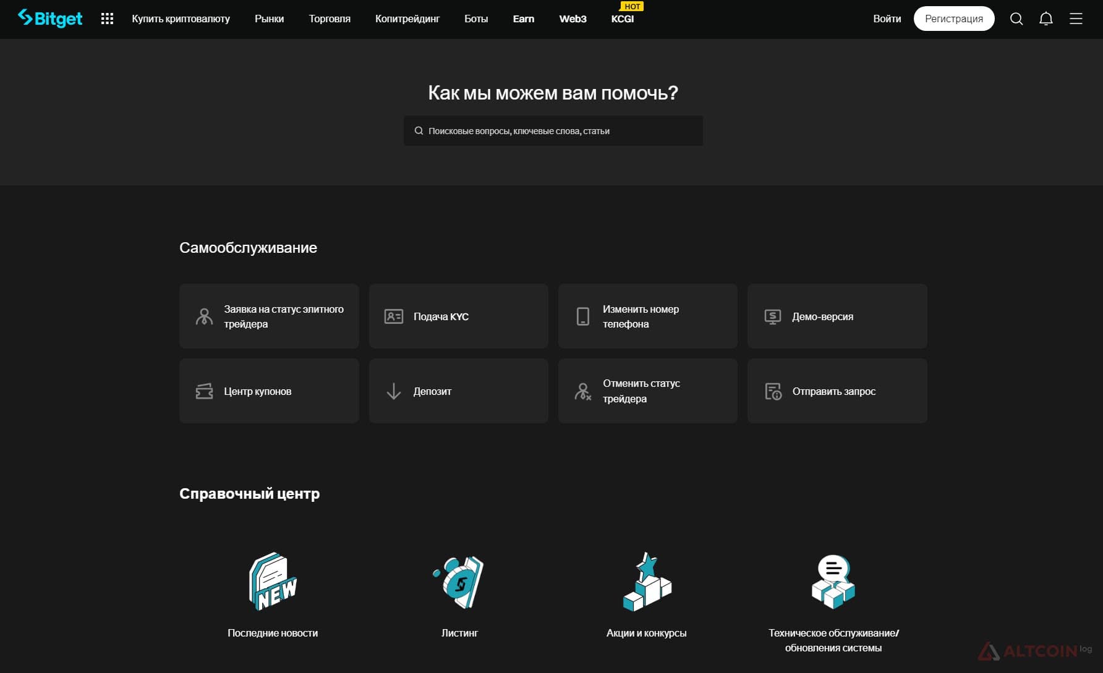Image resolution: width=1103 pixels, height=673 pixels.
Task: Click the demo version monitor icon
Action: [x=773, y=316]
